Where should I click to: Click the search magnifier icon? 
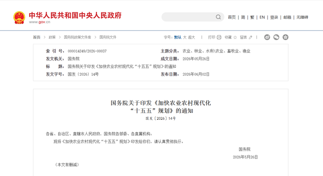218,17
